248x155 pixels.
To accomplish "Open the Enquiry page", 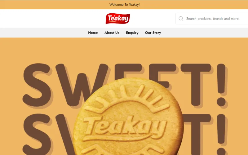I will pos(132,33).
